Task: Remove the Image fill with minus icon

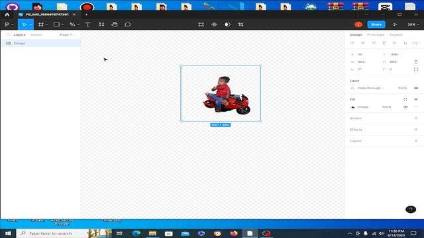Action: pyautogui.click(x=416, y=107)
